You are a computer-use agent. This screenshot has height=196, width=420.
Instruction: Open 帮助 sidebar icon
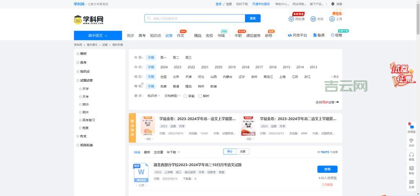tap(411, 171)
